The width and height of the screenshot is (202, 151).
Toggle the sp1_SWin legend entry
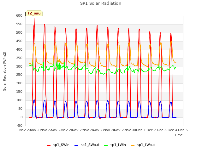58,145
